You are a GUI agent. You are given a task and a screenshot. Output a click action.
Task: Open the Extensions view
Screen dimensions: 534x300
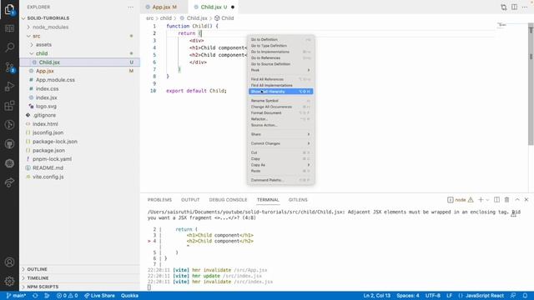coord(9,106)
